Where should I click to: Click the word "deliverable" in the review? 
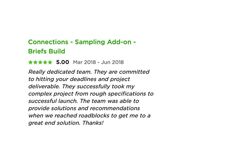tap(44, 86)
